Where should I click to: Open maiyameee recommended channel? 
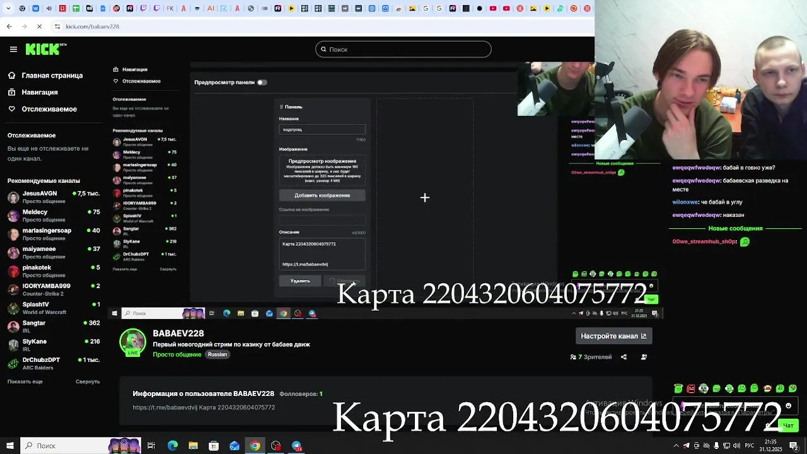54,252
